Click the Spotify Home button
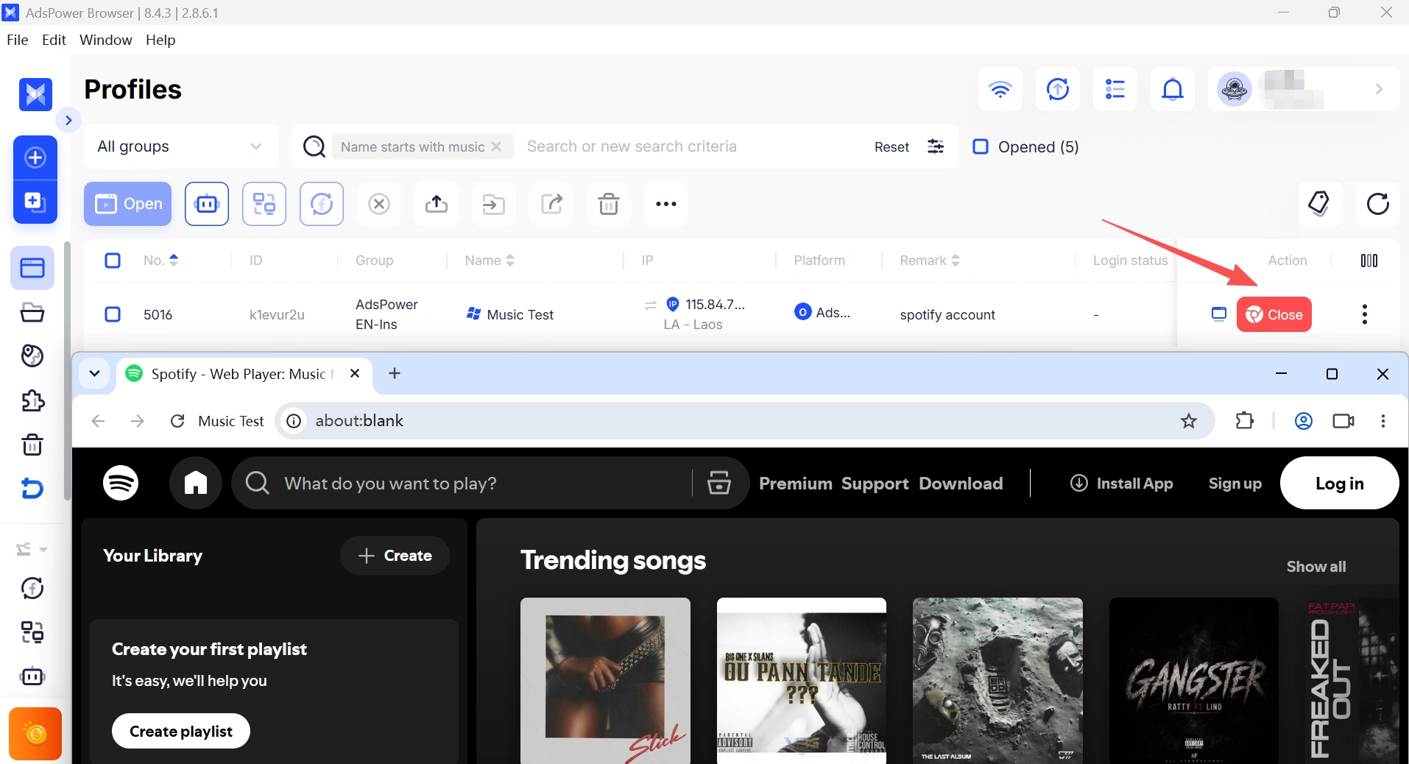Screen dimensions: 1409x764 coord(195,483)
